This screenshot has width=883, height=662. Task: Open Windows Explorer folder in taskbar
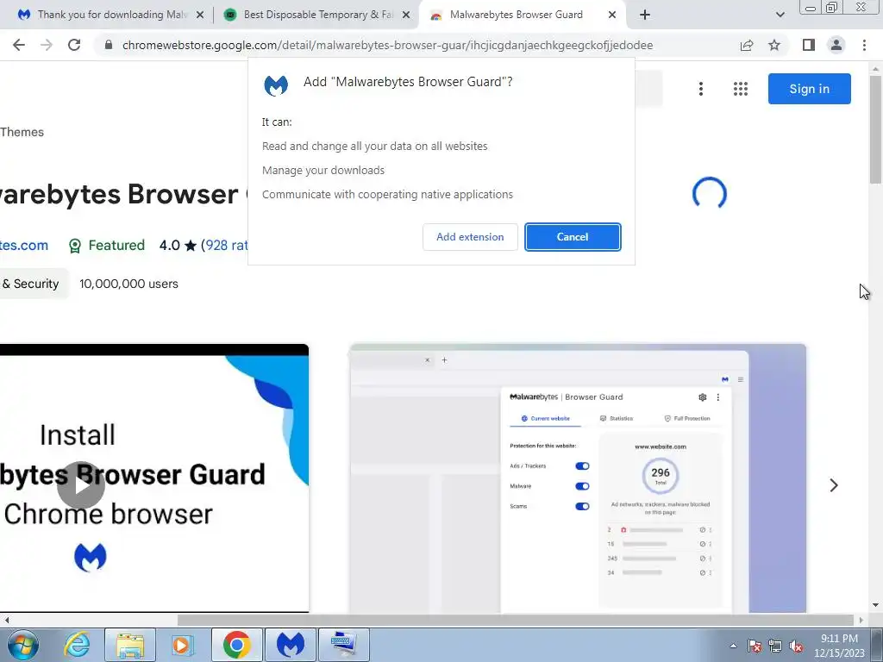(x=129, y=645)
